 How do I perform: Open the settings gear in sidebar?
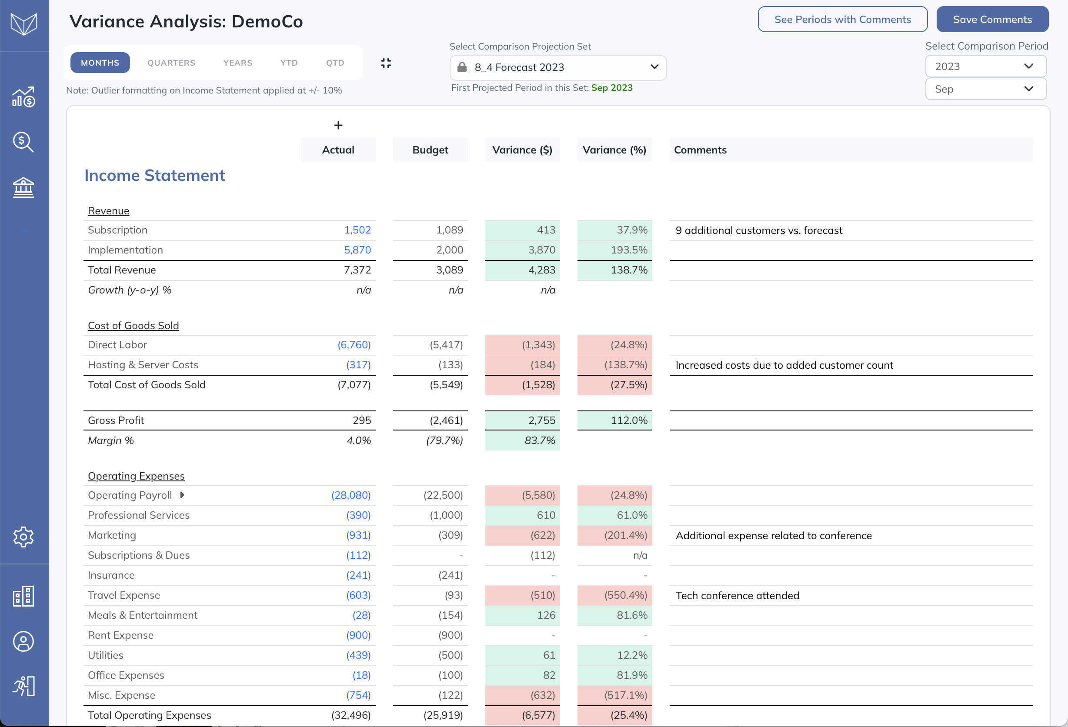tap(23, 537)
